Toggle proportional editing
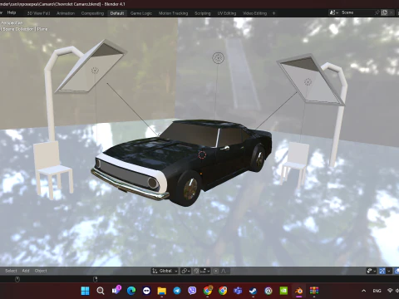This screenshot has height=299, width=399. pos(216,271)
